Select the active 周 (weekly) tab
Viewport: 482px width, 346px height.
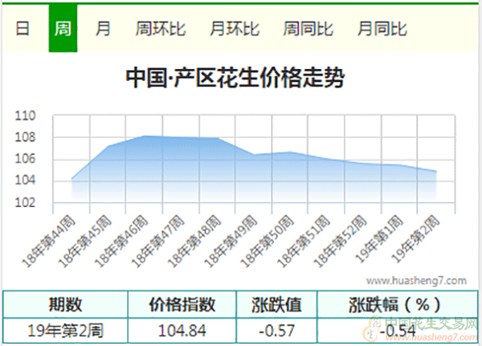63,29
